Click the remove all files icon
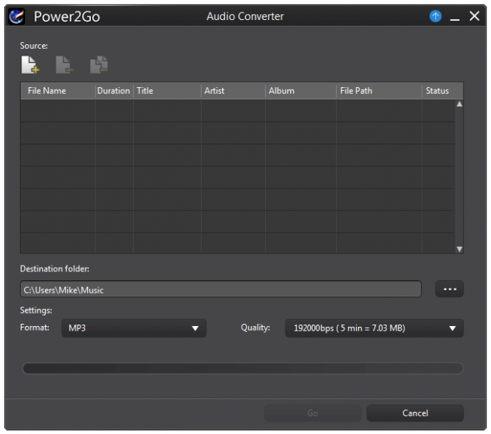Image resolution: width=491 pixels, height=434 pixels. (x=99, y=65)
